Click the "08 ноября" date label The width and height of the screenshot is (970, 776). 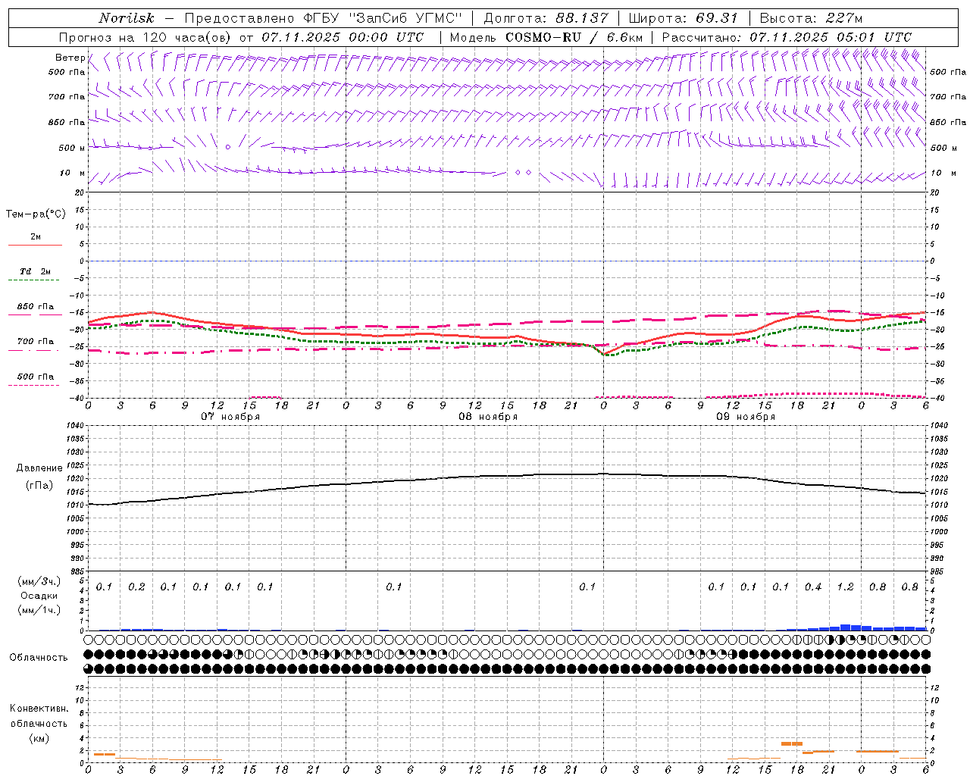coord(488,417)
